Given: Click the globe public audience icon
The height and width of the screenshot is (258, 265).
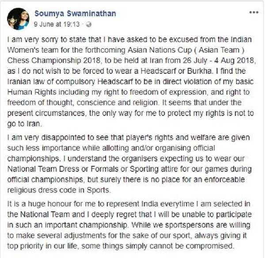Looking at the screenshot, I should [x=89, y=23].
